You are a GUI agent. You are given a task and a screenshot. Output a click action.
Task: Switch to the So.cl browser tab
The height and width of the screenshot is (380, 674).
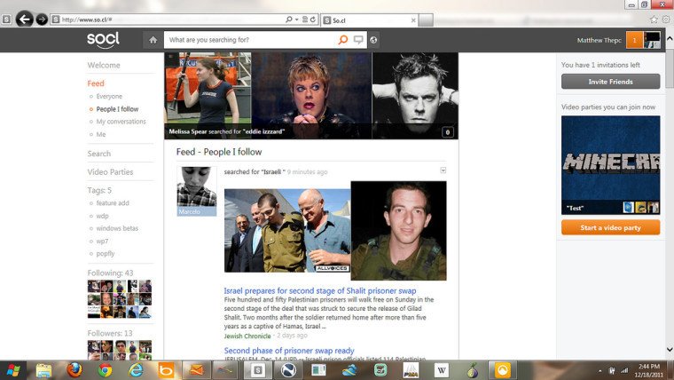[x=364, y=19]
